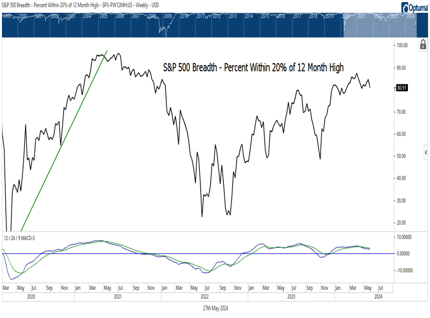Collapse the side panel with the left-facing chevron

(x=426, y=151)
